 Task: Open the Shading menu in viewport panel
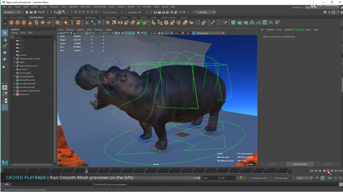pyautogui.click(x=70, y=29)
